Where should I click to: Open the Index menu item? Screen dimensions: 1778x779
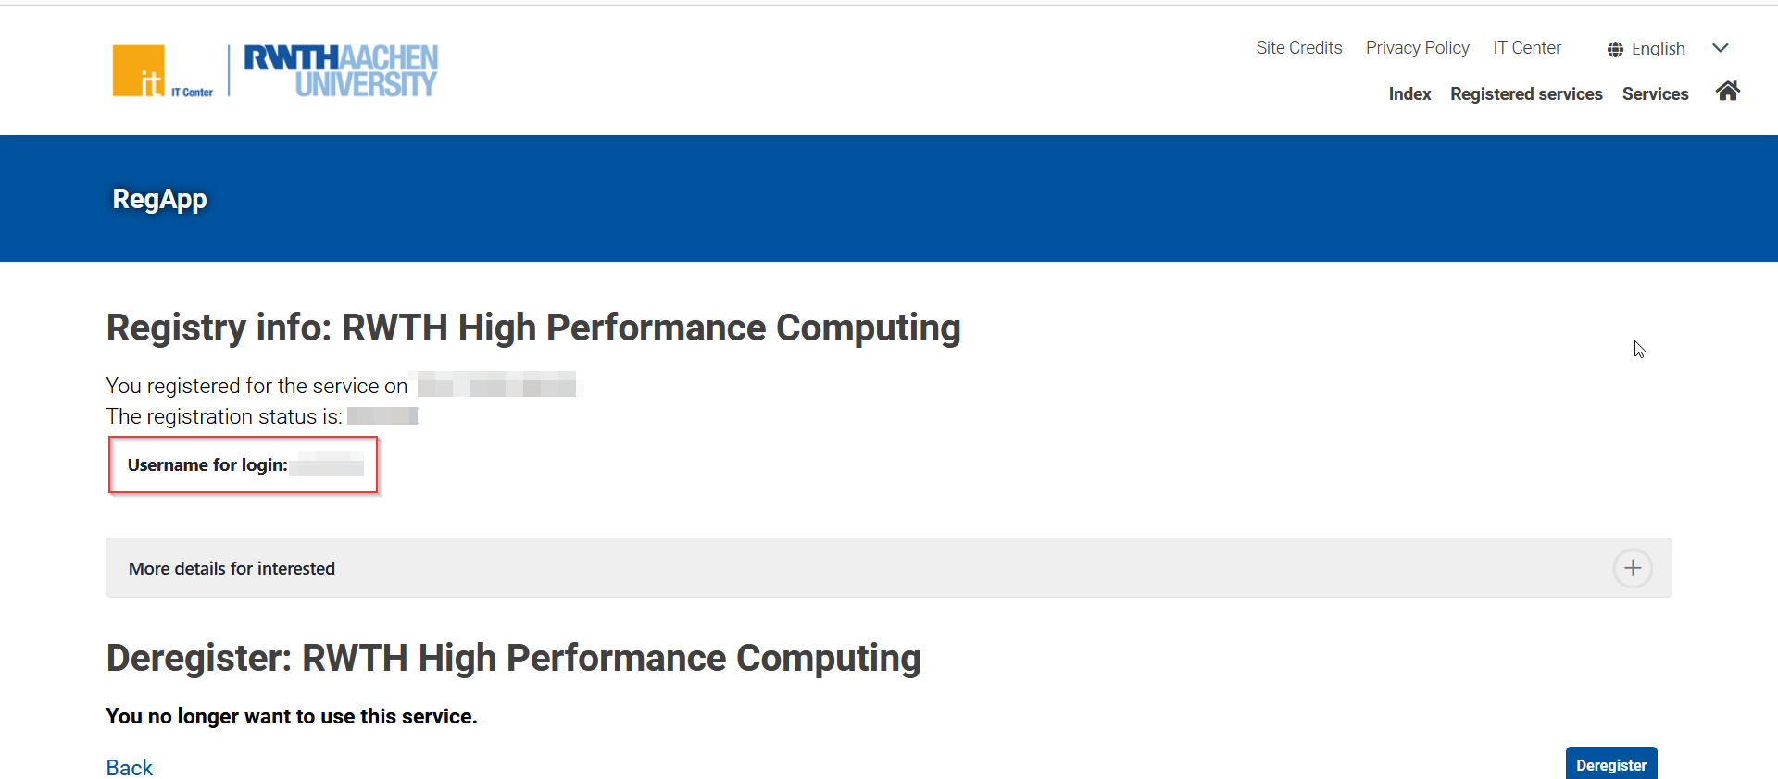click(x=1409, y=94)
